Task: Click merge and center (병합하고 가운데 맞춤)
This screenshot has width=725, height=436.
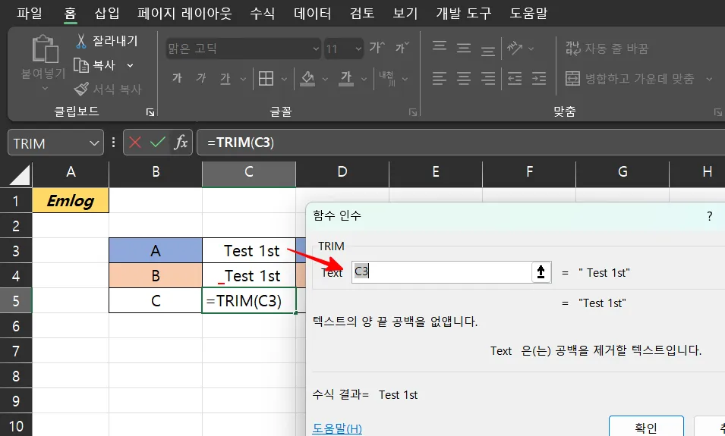Action: (x=630, y=79)
